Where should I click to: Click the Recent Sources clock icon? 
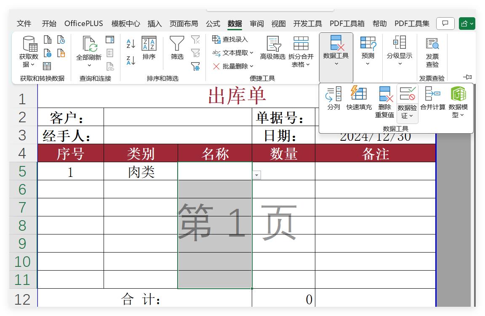tap(61, 40)
